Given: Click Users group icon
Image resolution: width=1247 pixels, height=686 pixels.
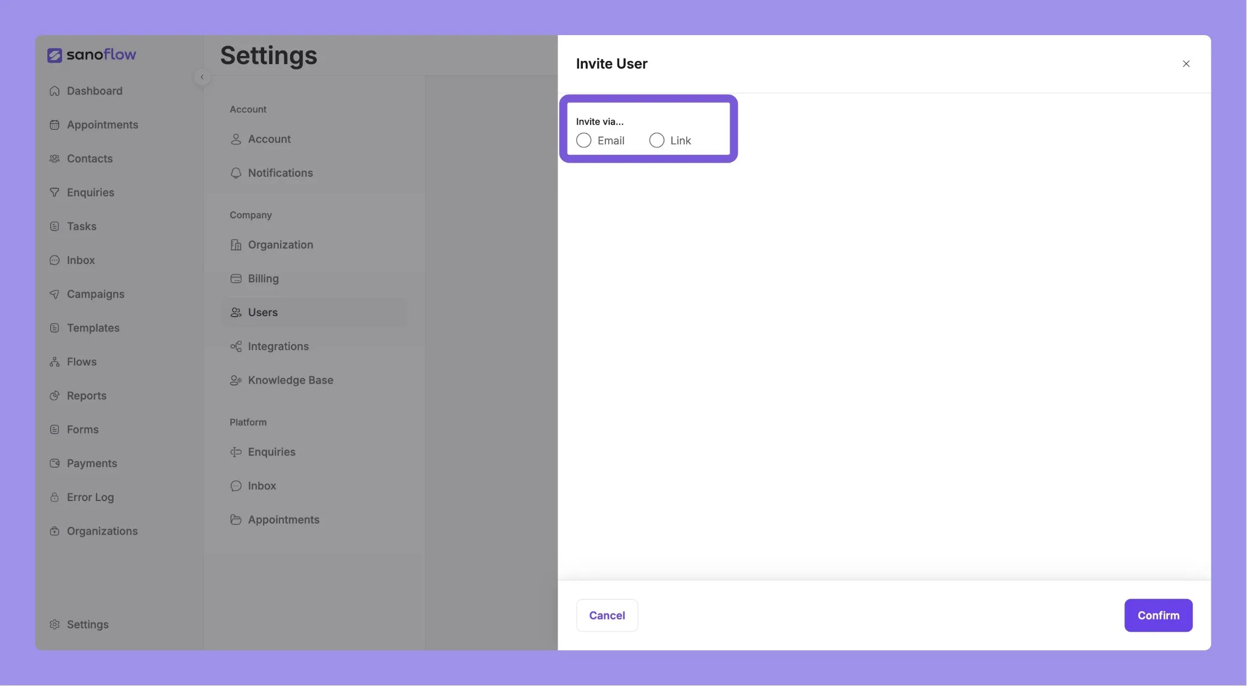Looking at the screenshot, I should (236, 312).
